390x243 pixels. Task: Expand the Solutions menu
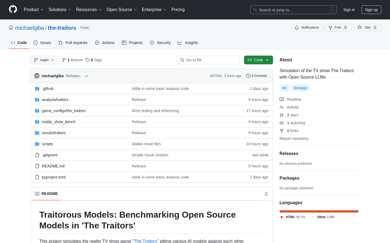pyautogui.click(x=60, y=10)
